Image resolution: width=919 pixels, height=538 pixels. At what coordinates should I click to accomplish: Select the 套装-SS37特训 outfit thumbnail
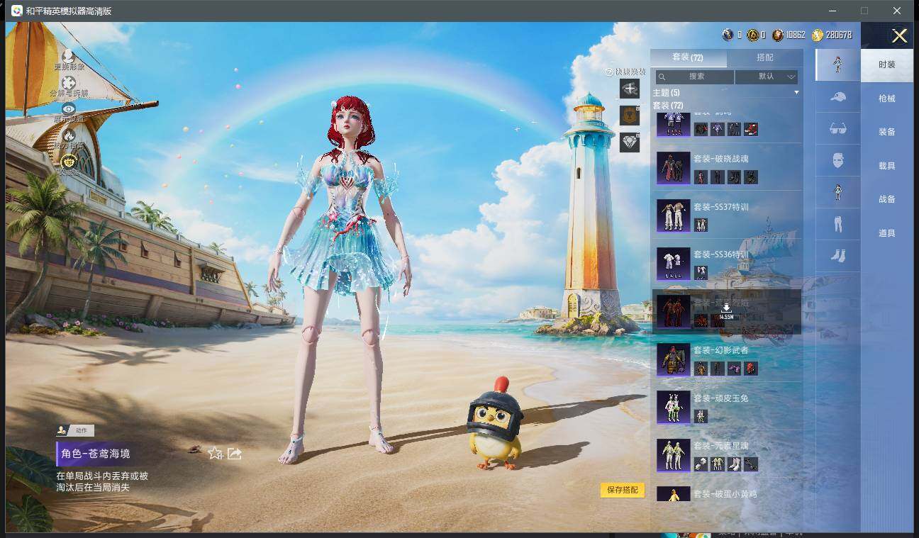[x=673, y=216]
